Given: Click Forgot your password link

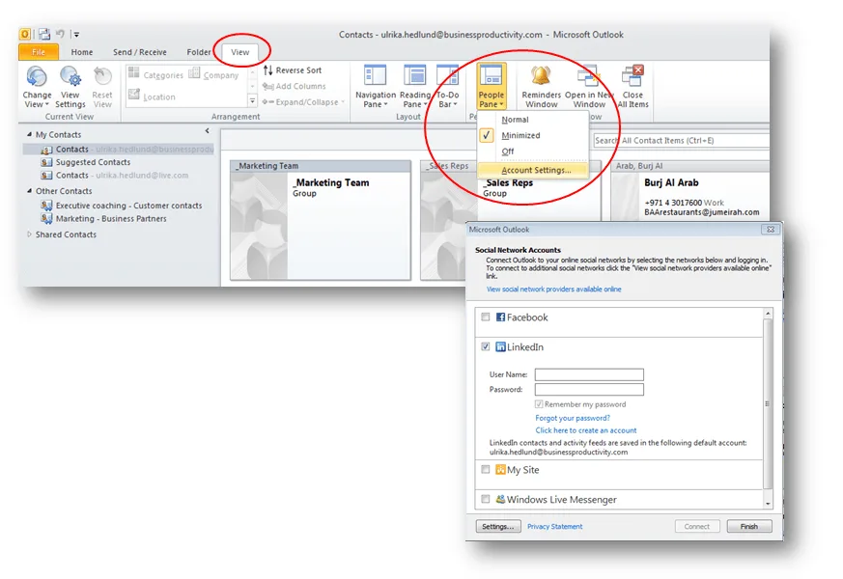Looking at the screenshot, I should 573,418.
